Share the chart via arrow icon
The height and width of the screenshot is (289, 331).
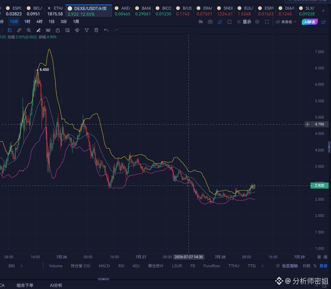click(x=323, y=22)
